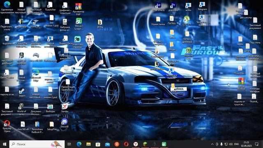Open the Telegram desktop shortcut
Viewport: 263px width, 148px height.
(202, 7)
